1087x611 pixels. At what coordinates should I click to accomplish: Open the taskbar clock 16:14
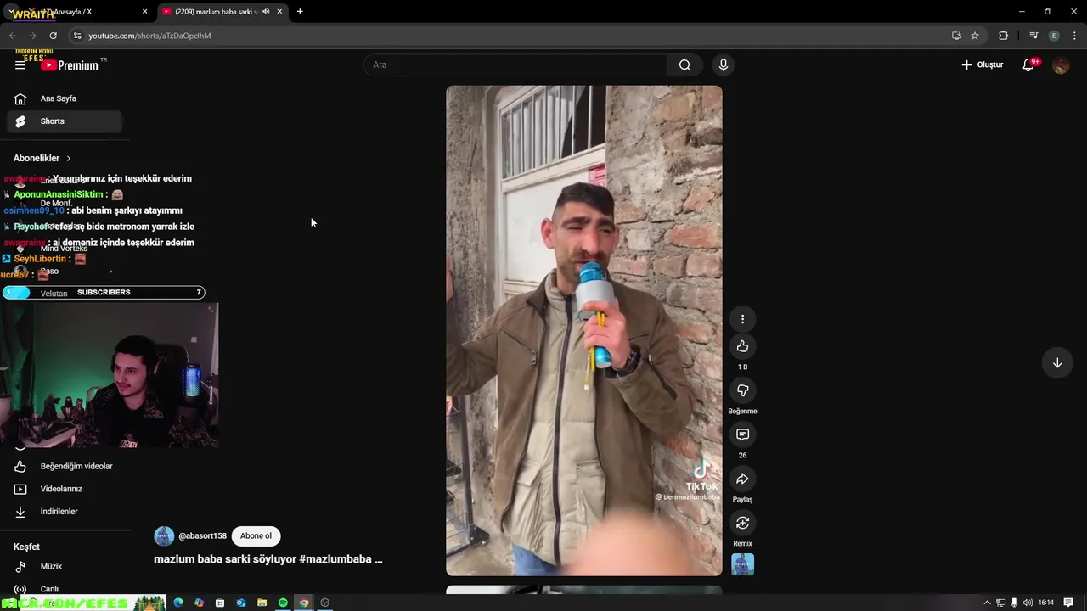[x=1046, y=603]
